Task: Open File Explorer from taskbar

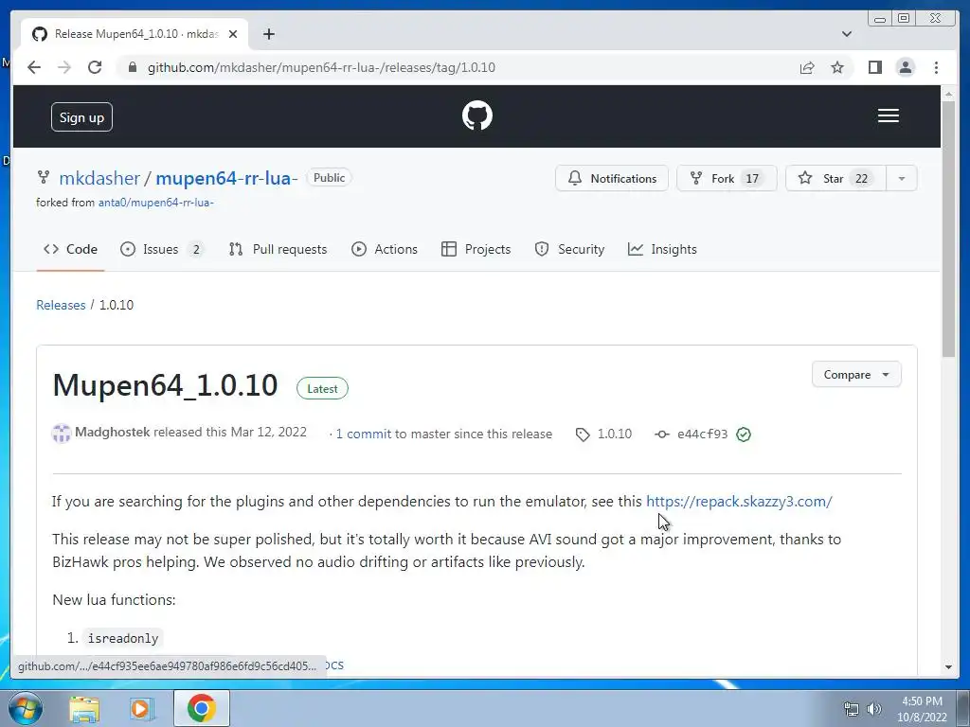Action: 84,708
